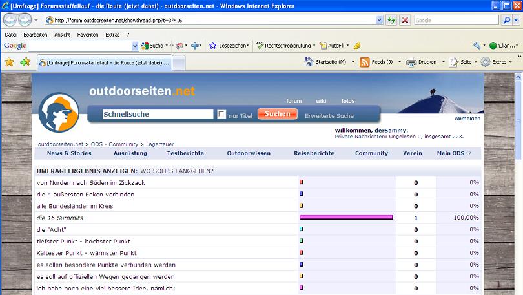This screenshot has height=295, width=523.
Task: Expand the 'Mein ODS' navigation dropdown
Action: 454,153
